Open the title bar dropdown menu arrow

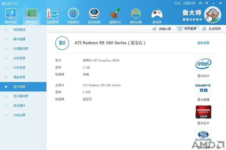[x=207, y=3]
